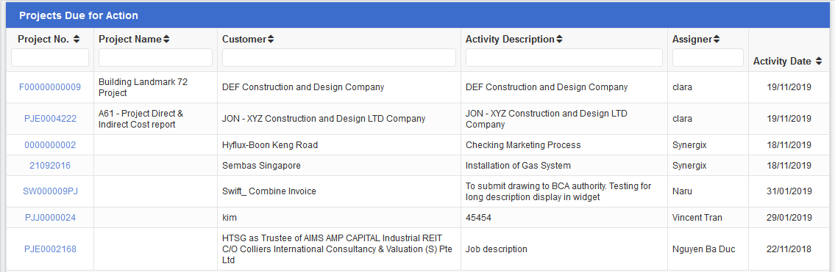This screenshot has width=835, height=272.
Task: Select 18/11/2019 in the 21092016 row
Action: click(789, 166)
